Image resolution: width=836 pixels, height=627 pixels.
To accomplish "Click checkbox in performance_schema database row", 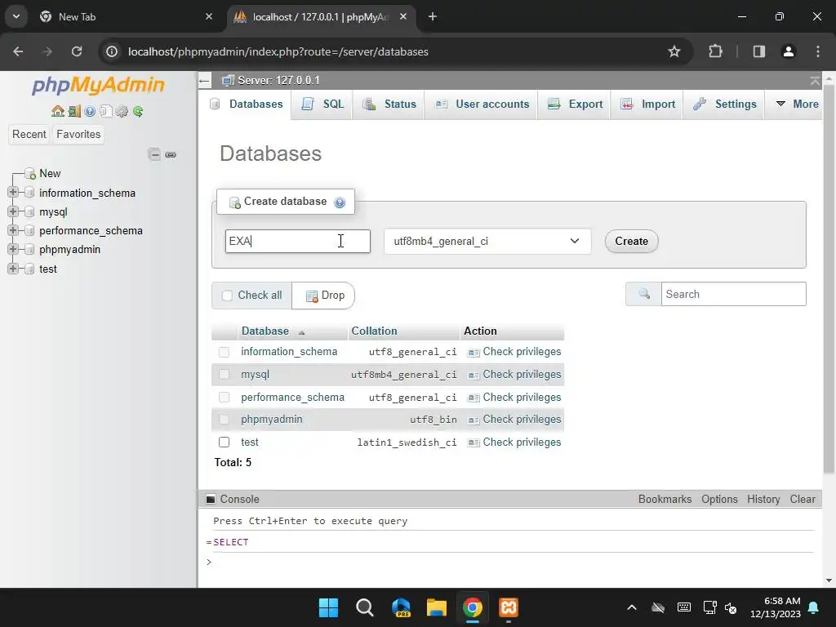I will click(x=224, y=398).
